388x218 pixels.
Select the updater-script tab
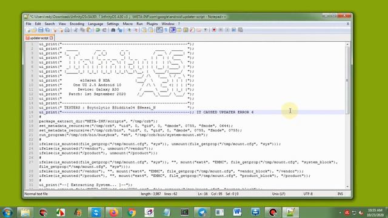click(39, 38)
